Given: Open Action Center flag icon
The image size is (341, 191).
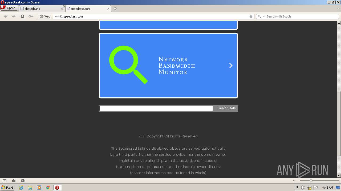Looking at the screenshot, I should 316,188.
